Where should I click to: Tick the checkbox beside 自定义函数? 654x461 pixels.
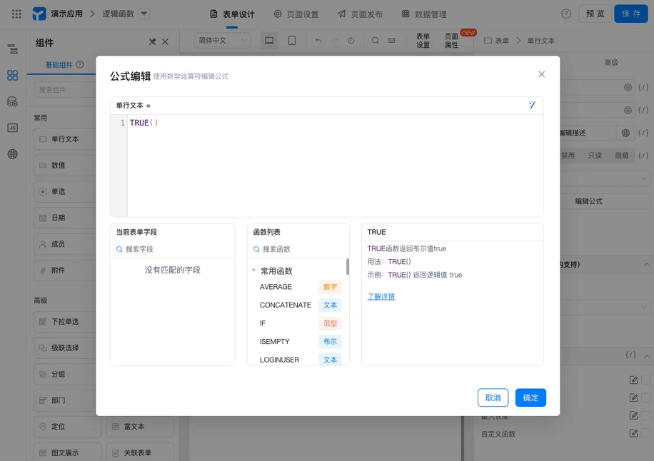tap(645, 433)
